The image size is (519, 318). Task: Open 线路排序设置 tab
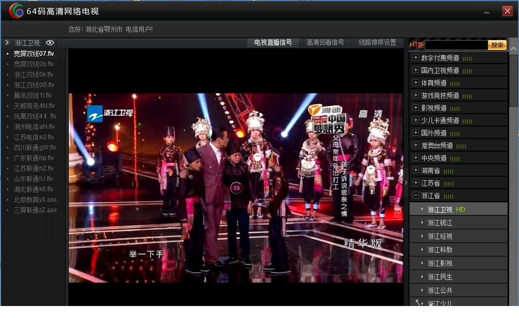click(x=377, y=42)
